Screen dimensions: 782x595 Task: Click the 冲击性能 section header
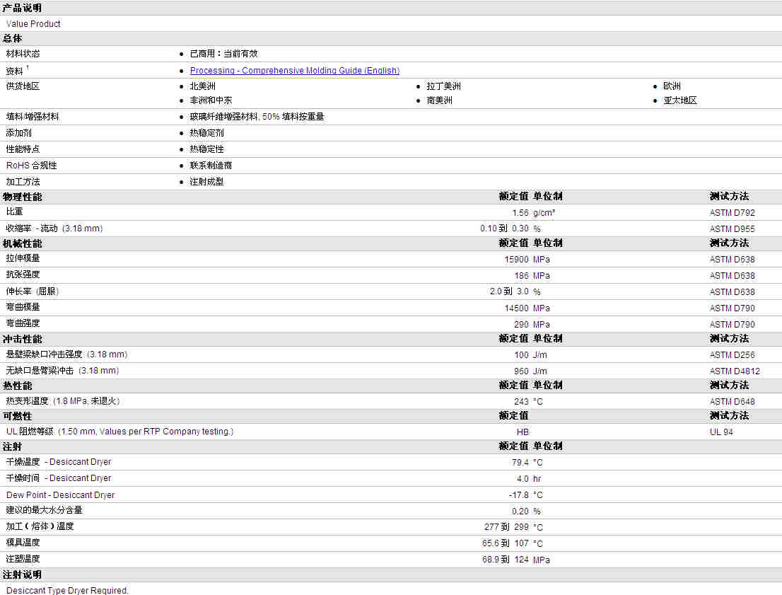pyautogui.click(x=23, y=339)
